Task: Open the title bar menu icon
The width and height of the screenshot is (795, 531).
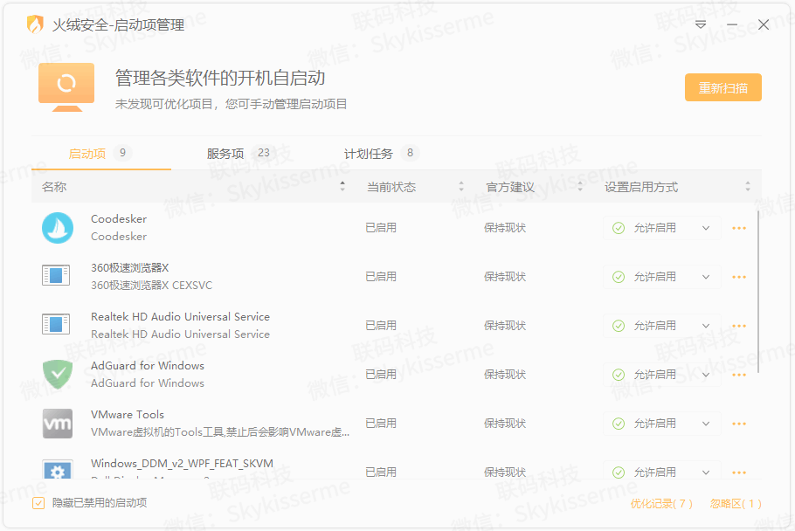Action: click(x=701, y=25)
